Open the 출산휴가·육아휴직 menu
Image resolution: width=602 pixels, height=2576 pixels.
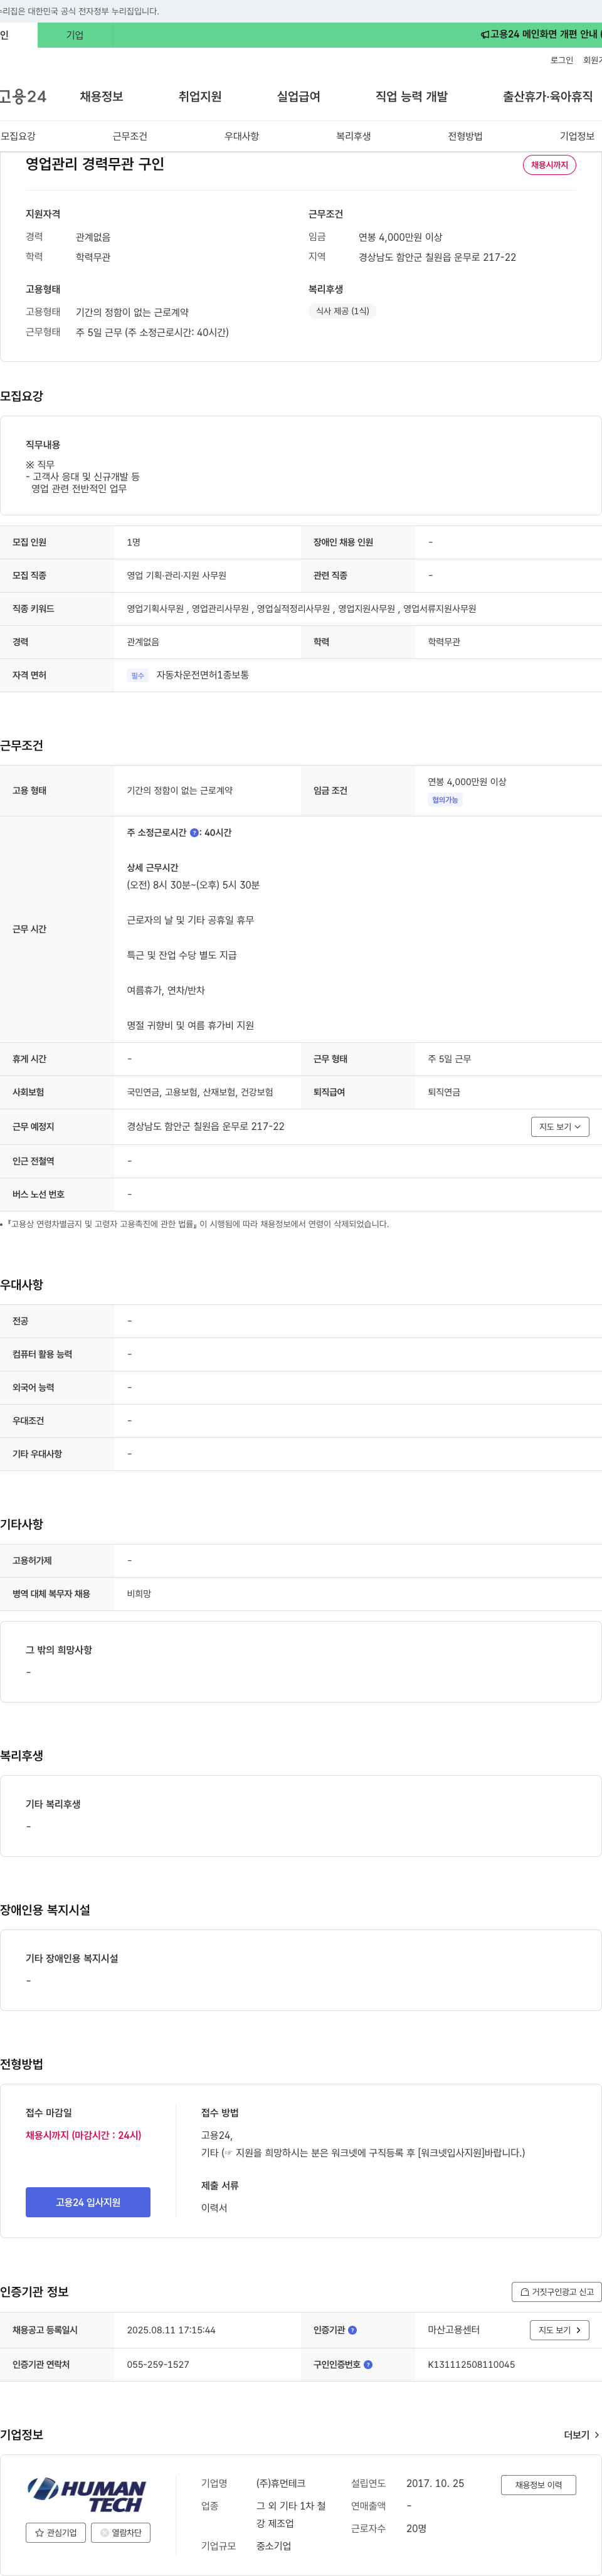(x=547, y=97)
